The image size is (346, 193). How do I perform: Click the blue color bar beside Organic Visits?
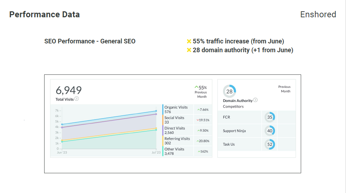163,109
